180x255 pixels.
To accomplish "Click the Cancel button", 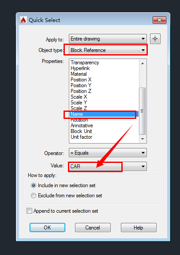I will coord(93,227).
